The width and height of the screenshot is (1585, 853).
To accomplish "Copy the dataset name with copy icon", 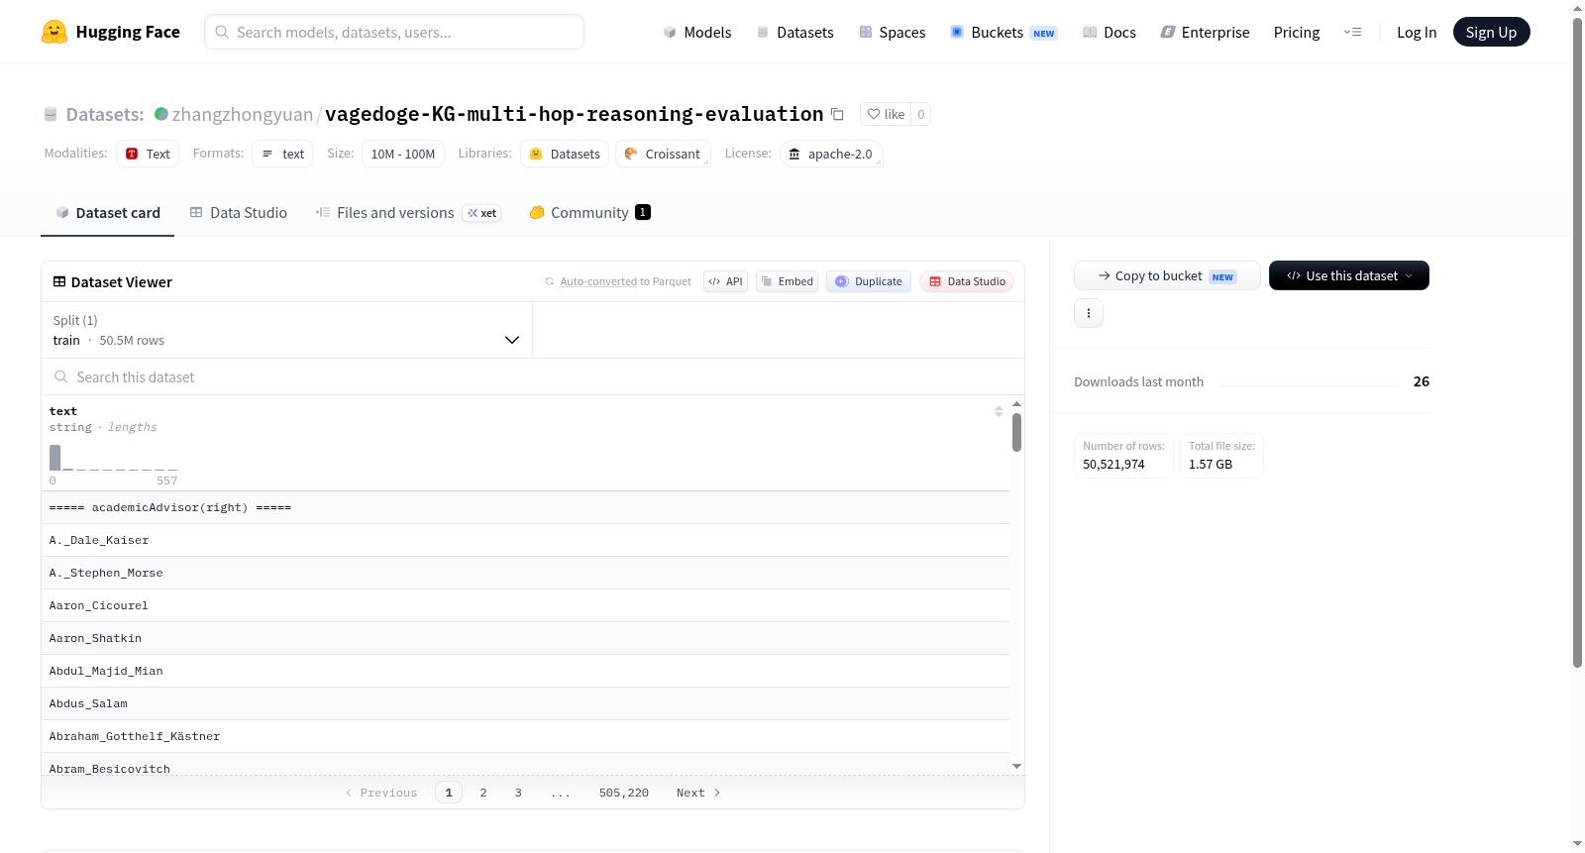I will point(837,114).
